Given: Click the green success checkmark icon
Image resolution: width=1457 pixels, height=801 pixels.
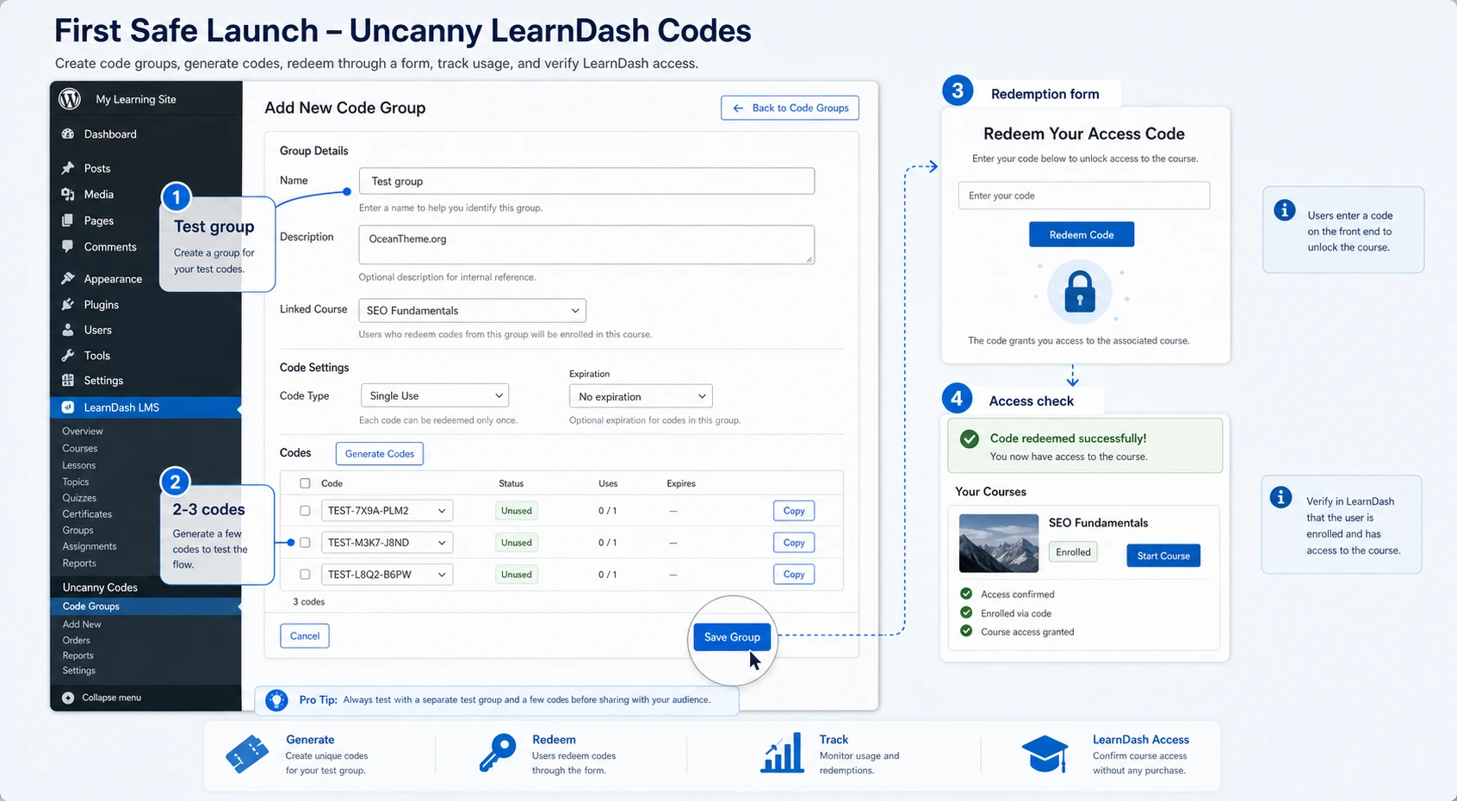Looking at the screenshot, I should 970,439.
